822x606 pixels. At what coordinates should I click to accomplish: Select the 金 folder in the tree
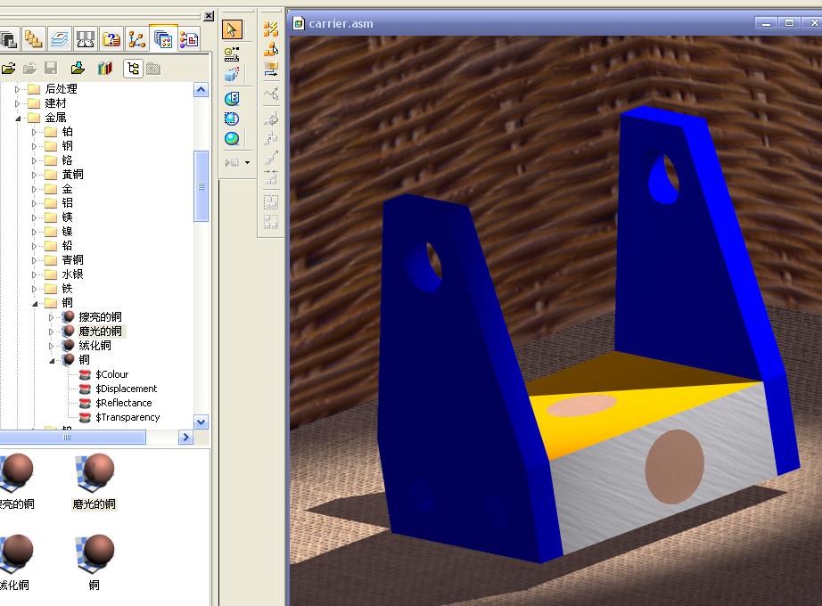67,189
